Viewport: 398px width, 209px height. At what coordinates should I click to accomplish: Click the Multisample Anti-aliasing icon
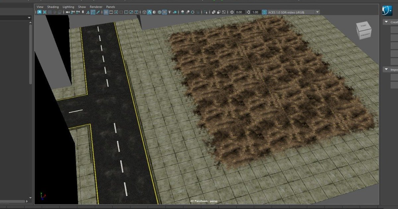[x=193, y=12]
